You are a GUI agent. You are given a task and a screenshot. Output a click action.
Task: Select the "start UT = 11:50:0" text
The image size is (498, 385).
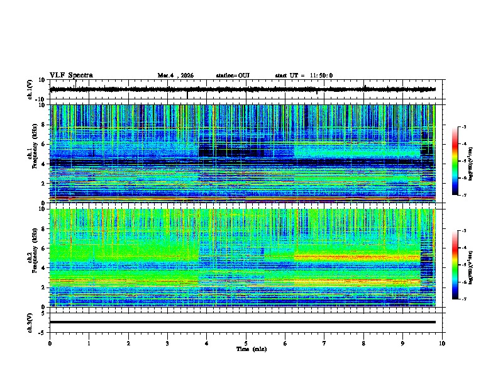[304, 75]
